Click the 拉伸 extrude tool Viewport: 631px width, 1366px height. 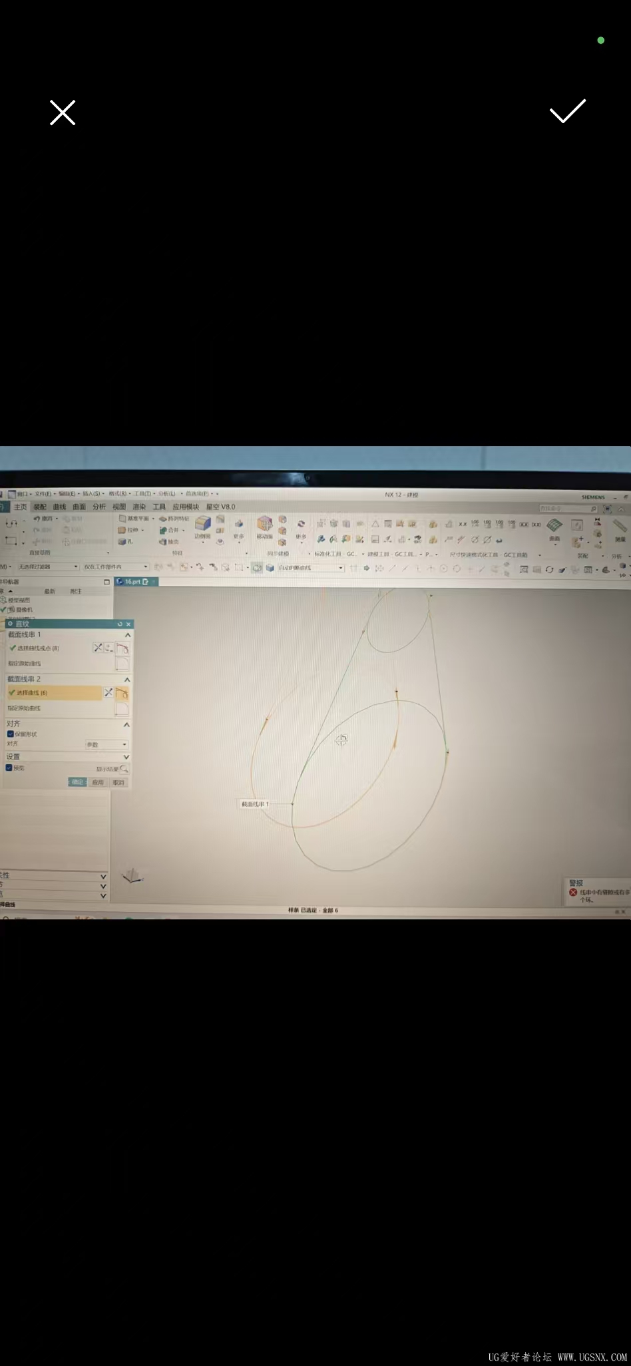(128, 530)
